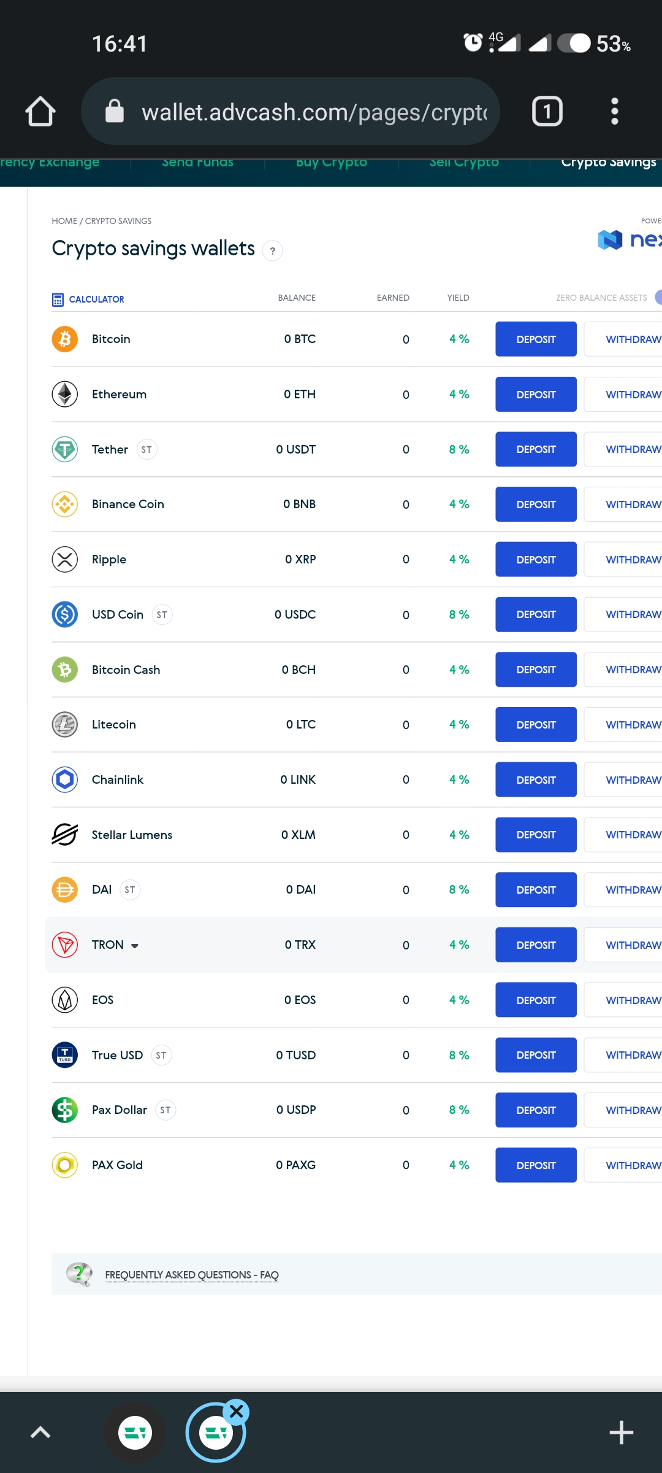Click the DAI coin icon

pos(65,889)
